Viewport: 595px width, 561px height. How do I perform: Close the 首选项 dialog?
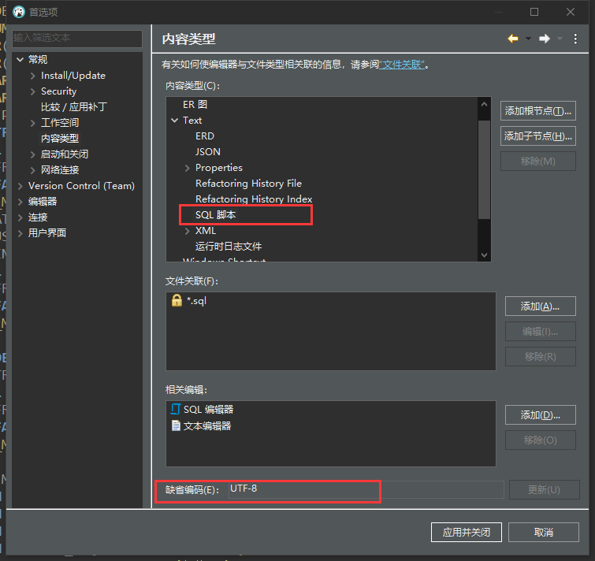coord(571,12)
